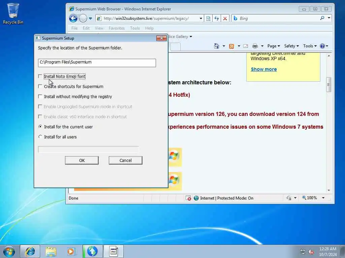Open the Recycle Bin on the desktop
Image resolution: width=345 pixels, height=258 pixels.
click(13, 13)
